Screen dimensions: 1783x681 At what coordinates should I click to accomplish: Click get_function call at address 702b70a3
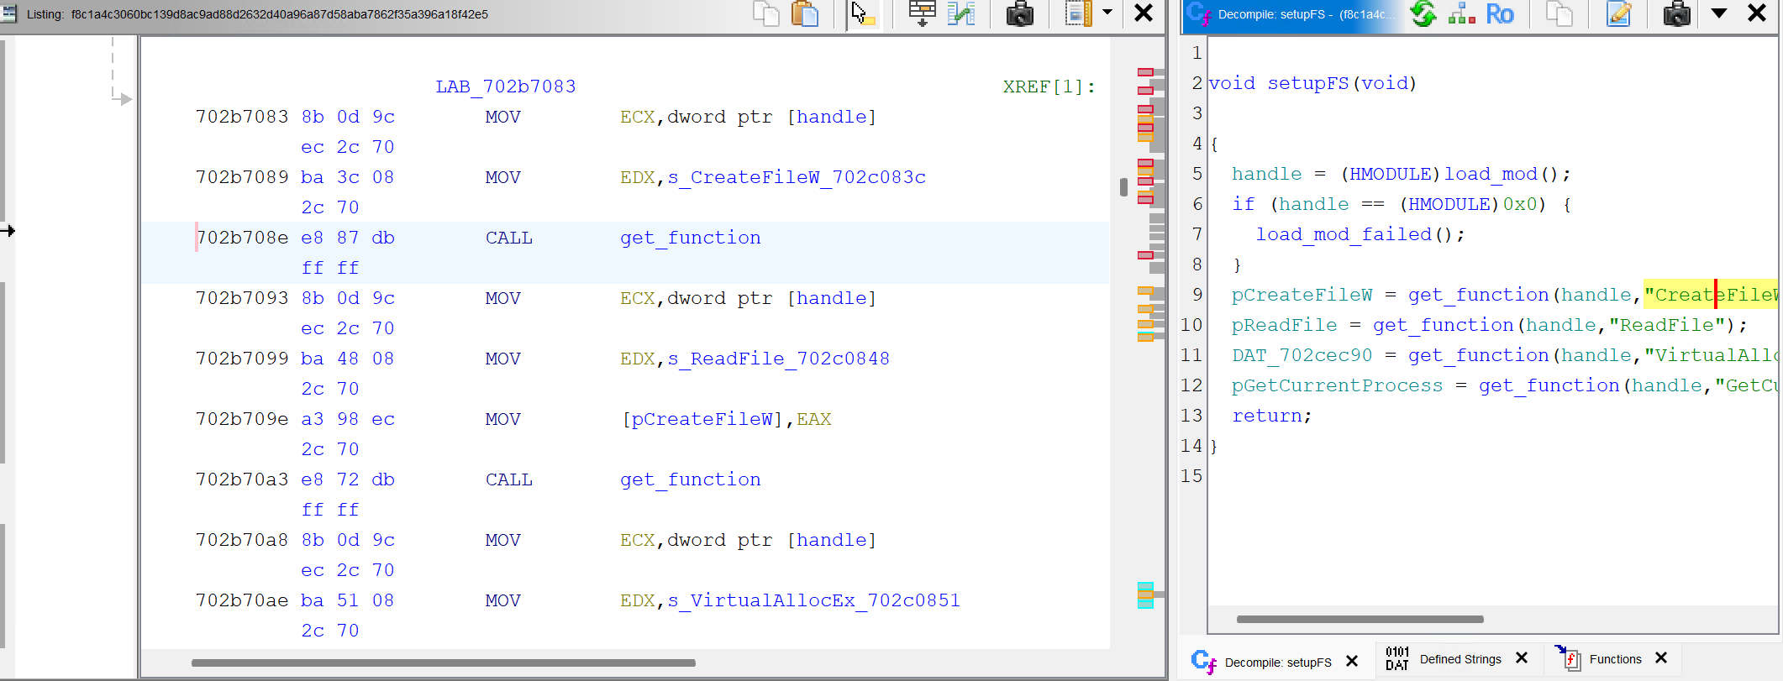tap(691, 479)
